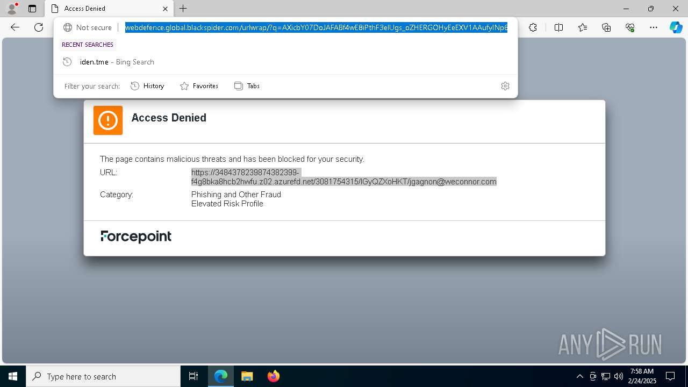The image size is (688, 387).
Task: Open Firefox from the taskbar
Action: (x=273, y=376)
